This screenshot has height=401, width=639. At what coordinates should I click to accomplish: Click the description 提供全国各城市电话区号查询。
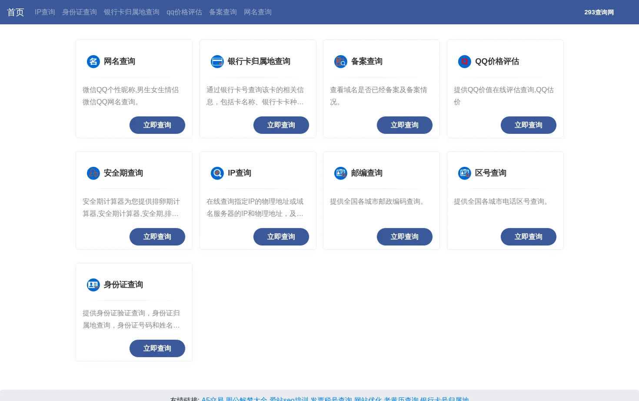[x=503, y=202]
